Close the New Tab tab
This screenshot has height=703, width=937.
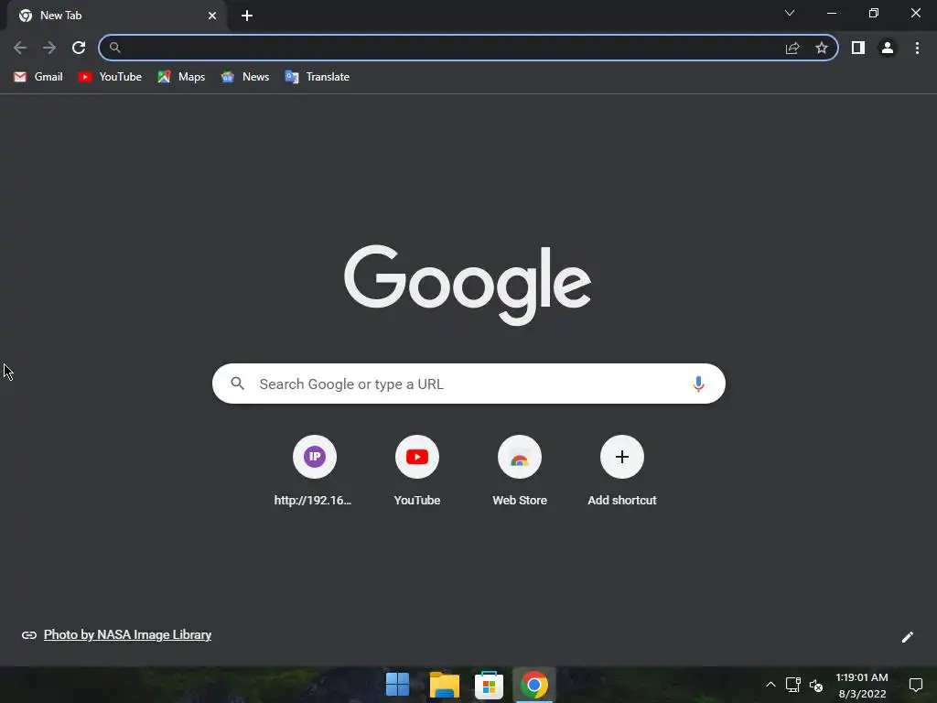212,16
